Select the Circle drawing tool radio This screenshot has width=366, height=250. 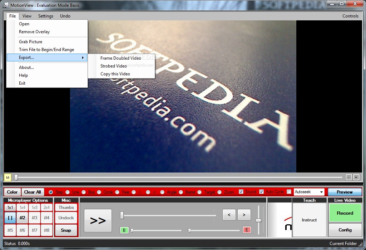[x=99, y=192]
